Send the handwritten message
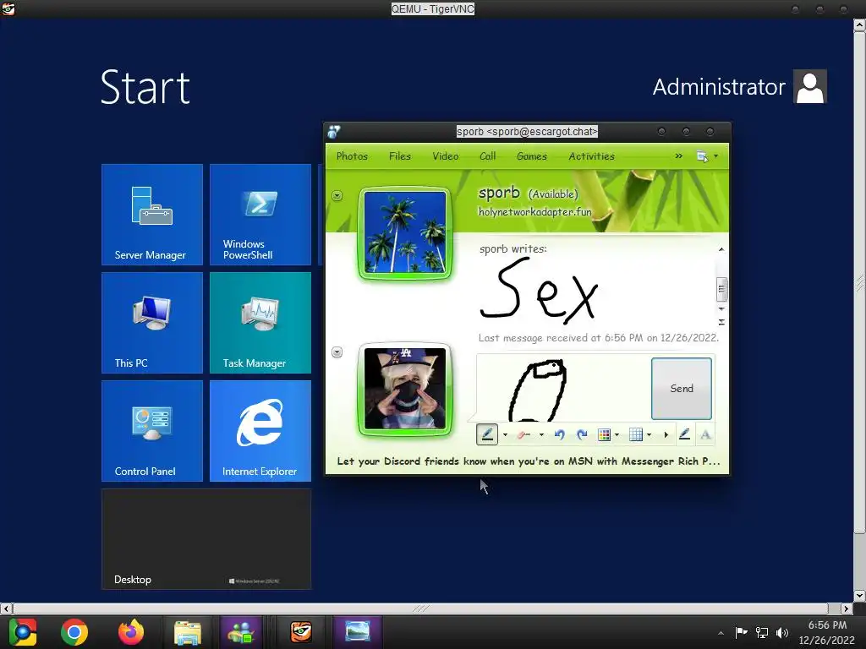 coord(682,389)
